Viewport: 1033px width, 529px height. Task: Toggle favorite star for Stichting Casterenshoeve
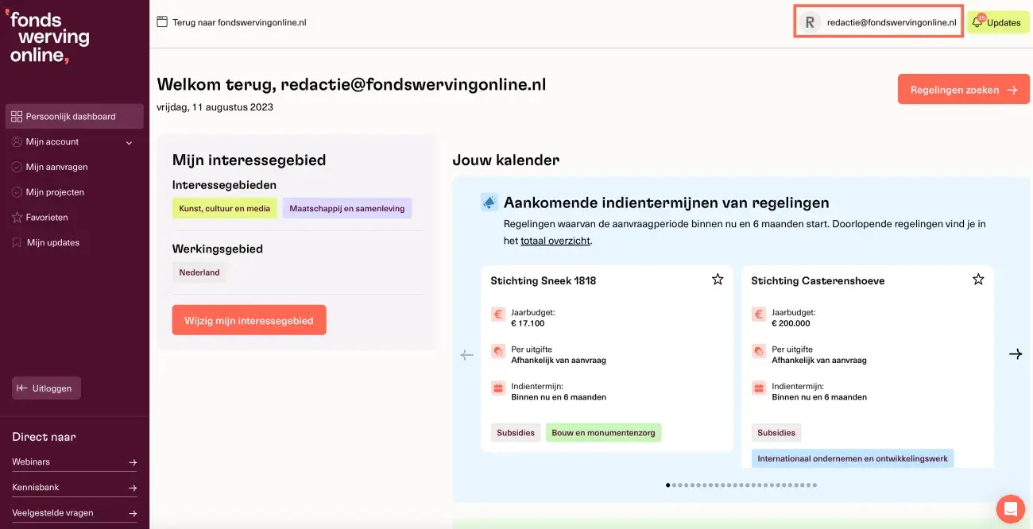click(x=978, y=280)
